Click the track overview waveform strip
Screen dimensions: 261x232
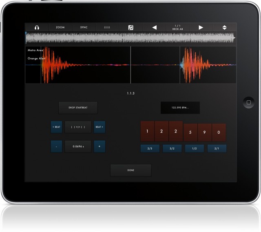point(130,38)
